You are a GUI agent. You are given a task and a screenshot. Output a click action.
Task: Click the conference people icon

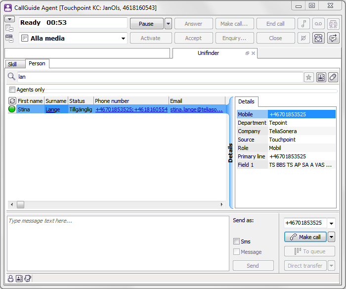[x=333, y=24]
